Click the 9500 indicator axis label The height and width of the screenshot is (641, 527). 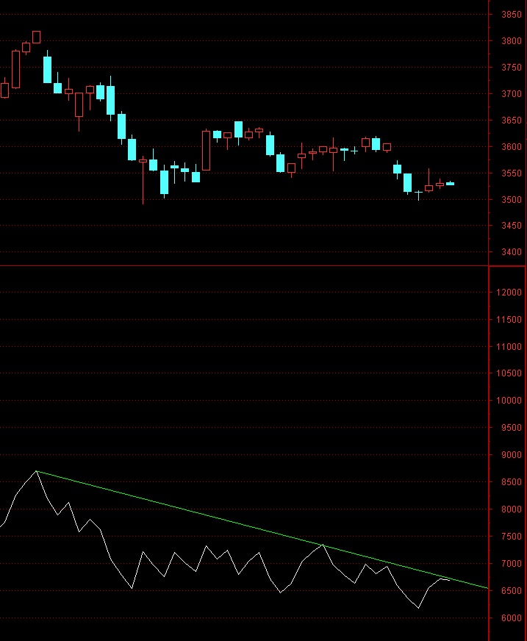point(512,428)
